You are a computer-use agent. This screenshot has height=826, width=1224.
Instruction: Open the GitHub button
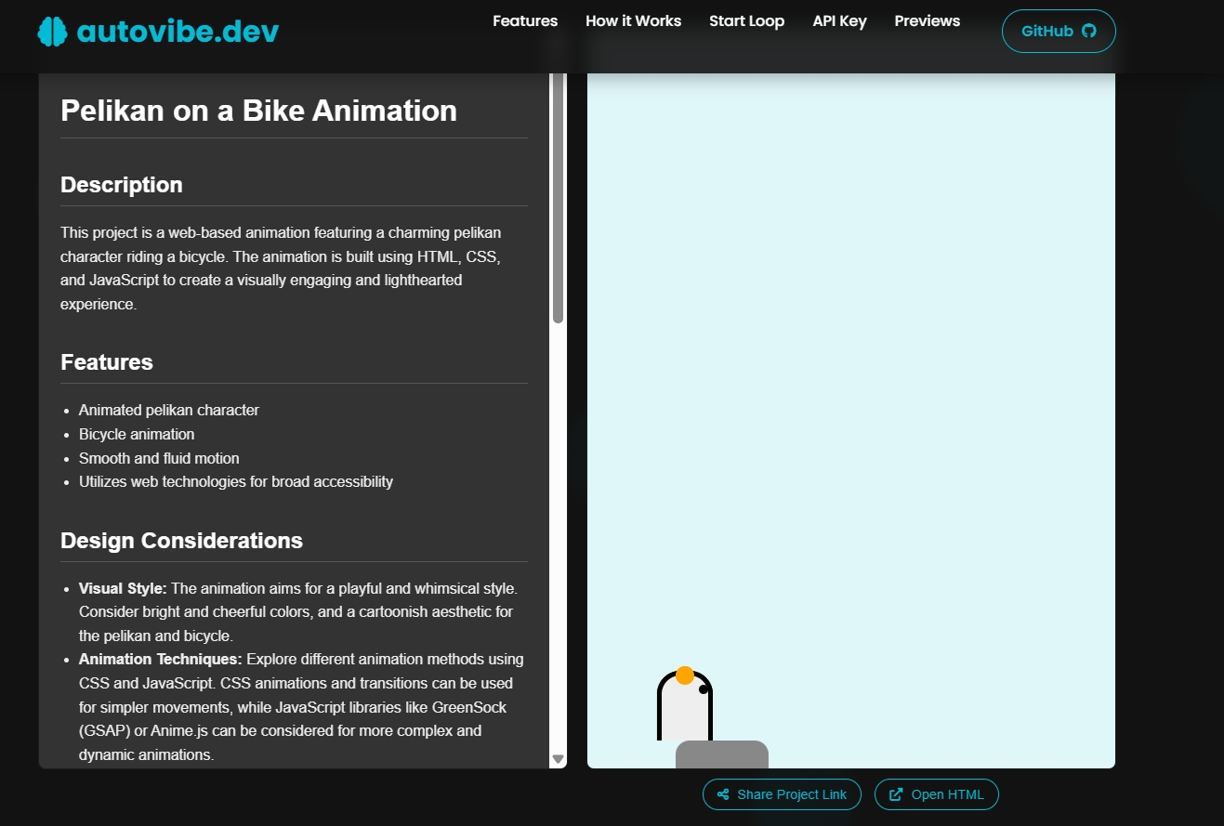tap(1059, 31)
